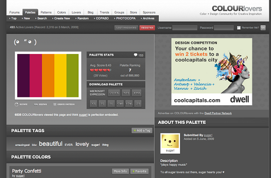Open the Store tab
This screenshot has width=271, height=178.
click(x=133, y=12)
